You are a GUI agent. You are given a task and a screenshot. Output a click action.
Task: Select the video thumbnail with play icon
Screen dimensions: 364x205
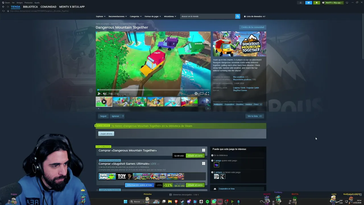click(104, 102)
